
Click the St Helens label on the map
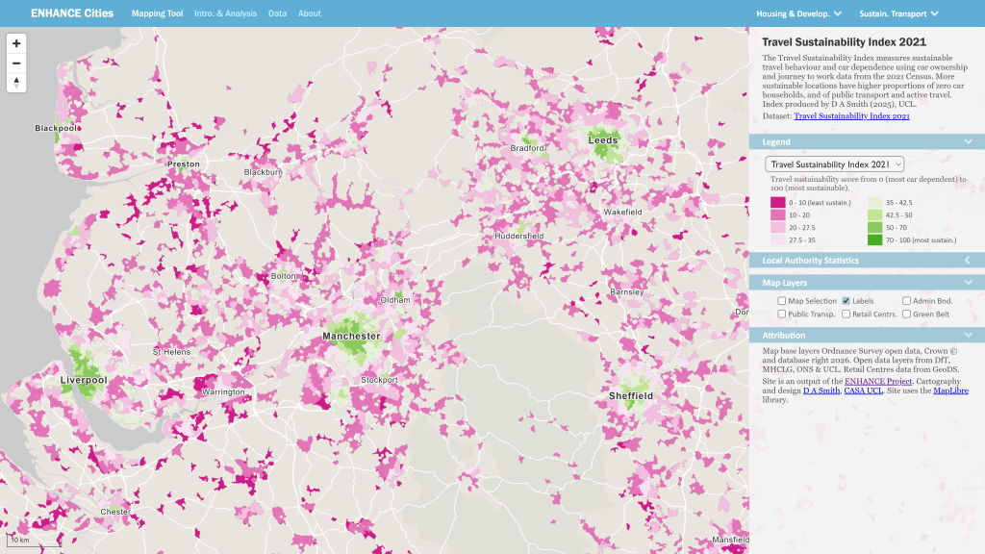[x=171, y=352]
